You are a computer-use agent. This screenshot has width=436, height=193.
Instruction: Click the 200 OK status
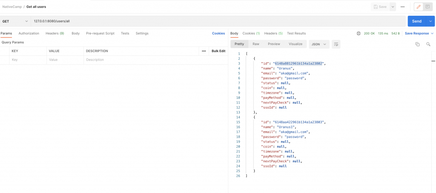click(369, 33)
